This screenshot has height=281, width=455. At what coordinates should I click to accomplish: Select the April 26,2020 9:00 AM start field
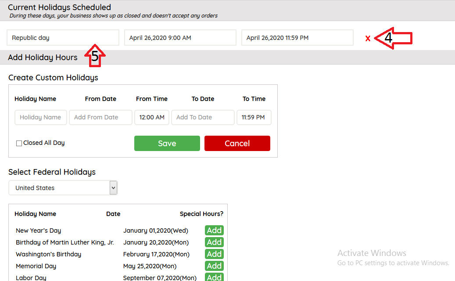pyautogui.click(x=180, y=38)
